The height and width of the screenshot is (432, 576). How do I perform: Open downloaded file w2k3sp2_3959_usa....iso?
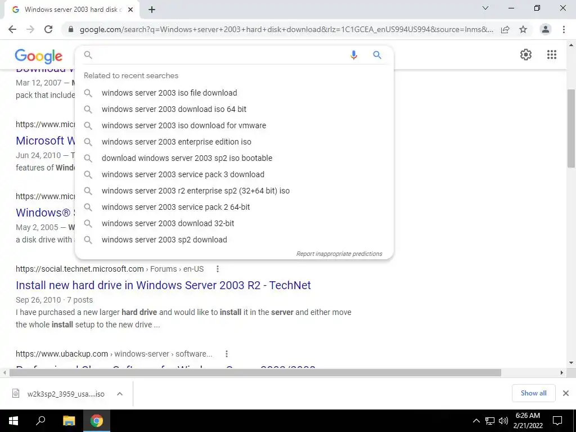58,394
